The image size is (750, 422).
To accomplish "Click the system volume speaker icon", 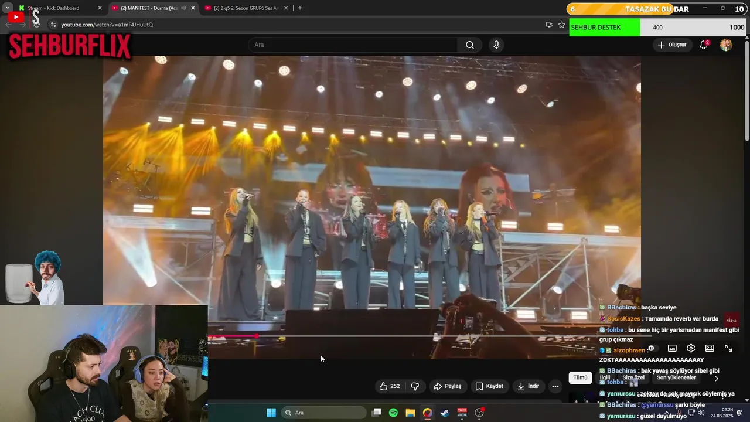I will (701, 413).
